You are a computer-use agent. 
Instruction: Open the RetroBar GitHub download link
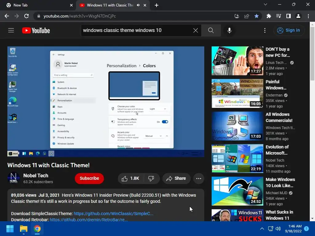point(89,219)
